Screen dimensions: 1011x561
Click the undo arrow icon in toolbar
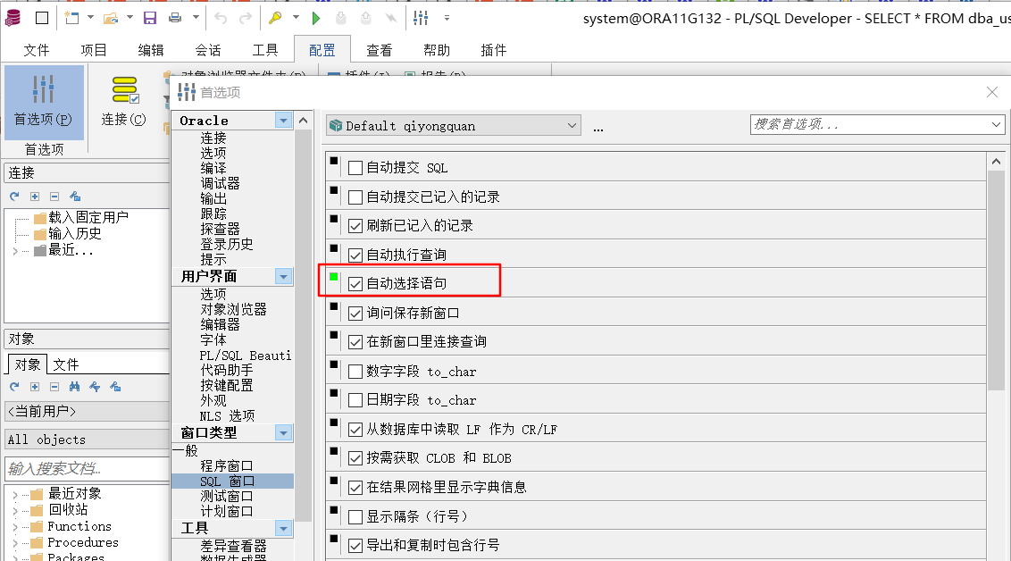[221, 16]
